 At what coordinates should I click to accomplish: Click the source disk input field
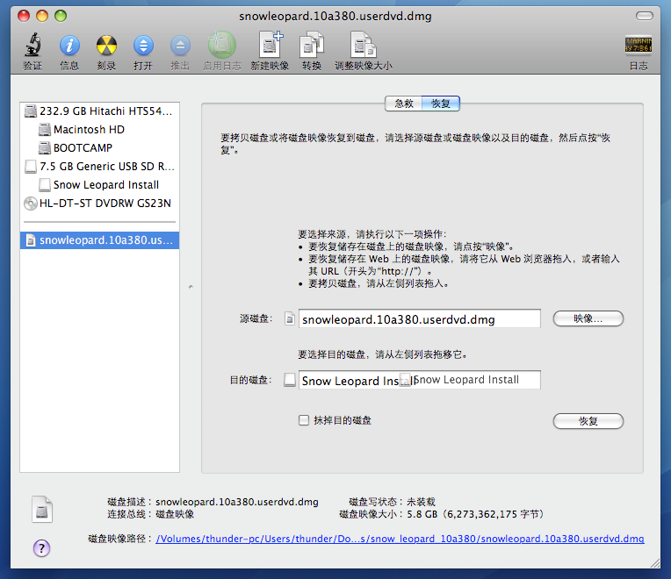(x=420, y=318)
